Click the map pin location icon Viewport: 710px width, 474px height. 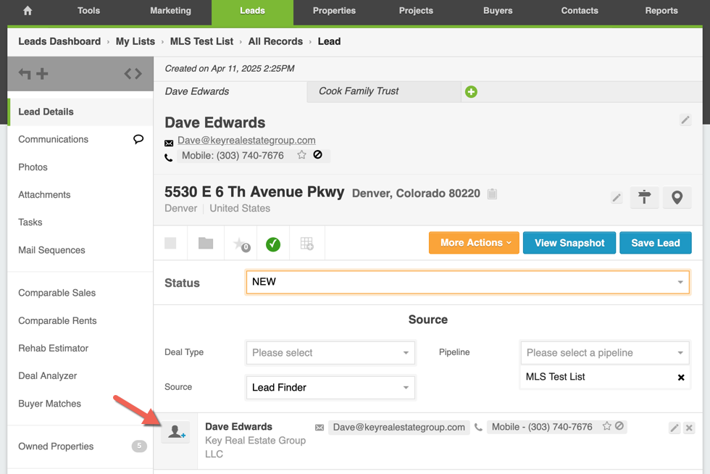tap(677, 197)
